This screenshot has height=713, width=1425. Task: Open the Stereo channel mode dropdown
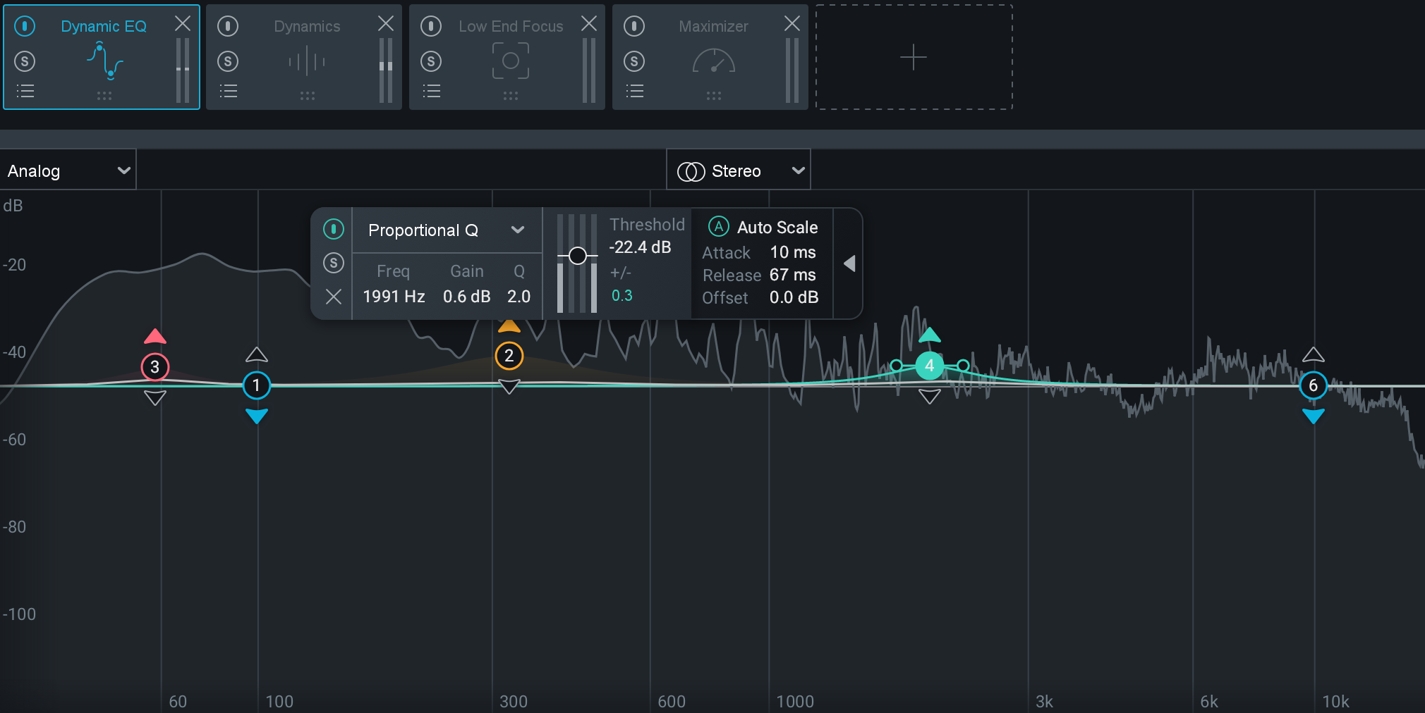tap(738, 170)
